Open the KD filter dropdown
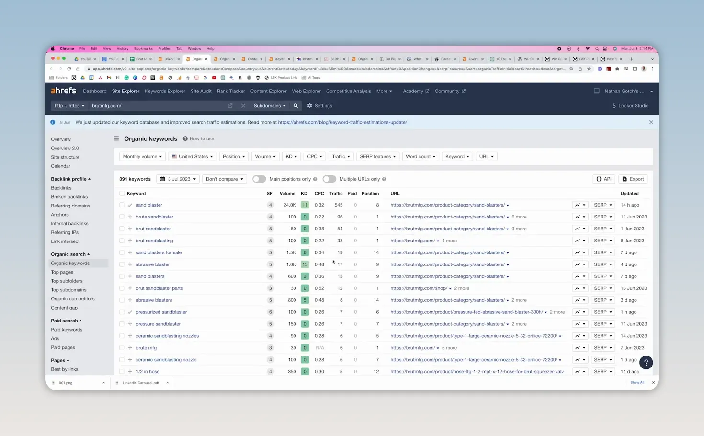Image resolution: width=704 pixels, height=436 pixels. tap(291, 157)
